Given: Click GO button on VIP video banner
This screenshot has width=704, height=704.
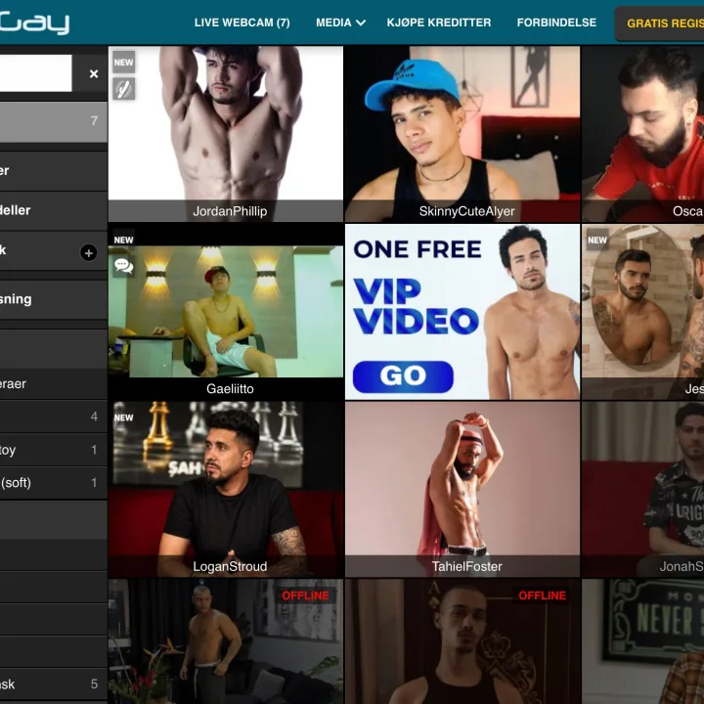Looking at the screenshot, I should pyautogui.click(x=403, y=376).
